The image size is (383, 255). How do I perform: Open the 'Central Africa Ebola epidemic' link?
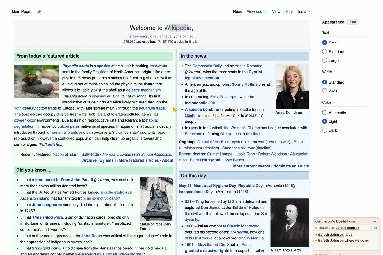pos(222,142)
